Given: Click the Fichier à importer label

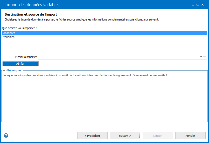Looking at the screenshot, I should coord(26,57).
